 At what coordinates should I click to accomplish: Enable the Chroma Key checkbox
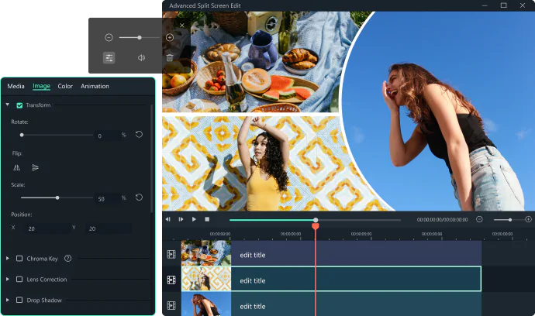[x=19, y=259]
